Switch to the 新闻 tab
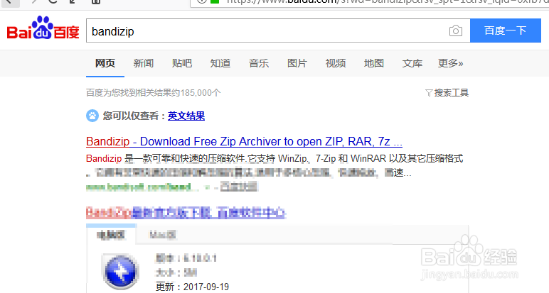 [143, 63]
